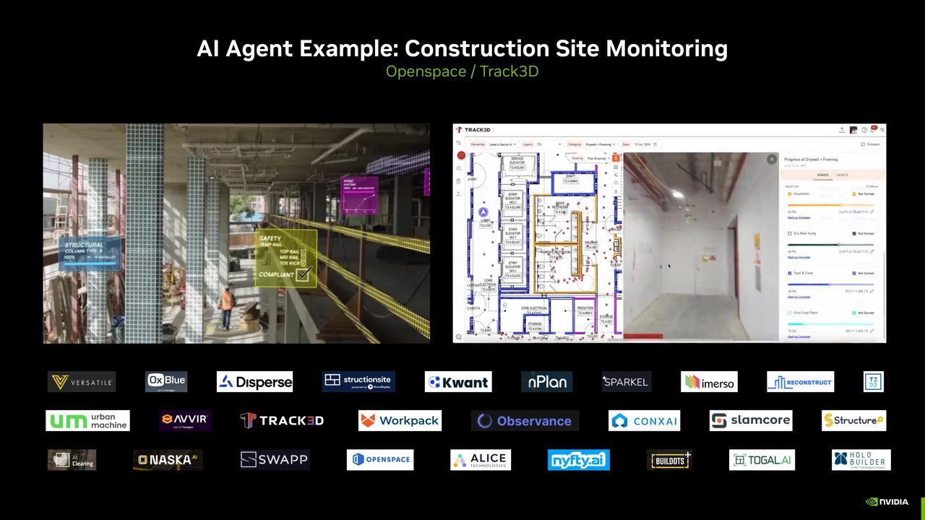Viewport: 925px width, 520px height.
Task: Click the NVIDIA logo at slide corner
Action: (887, 502)
